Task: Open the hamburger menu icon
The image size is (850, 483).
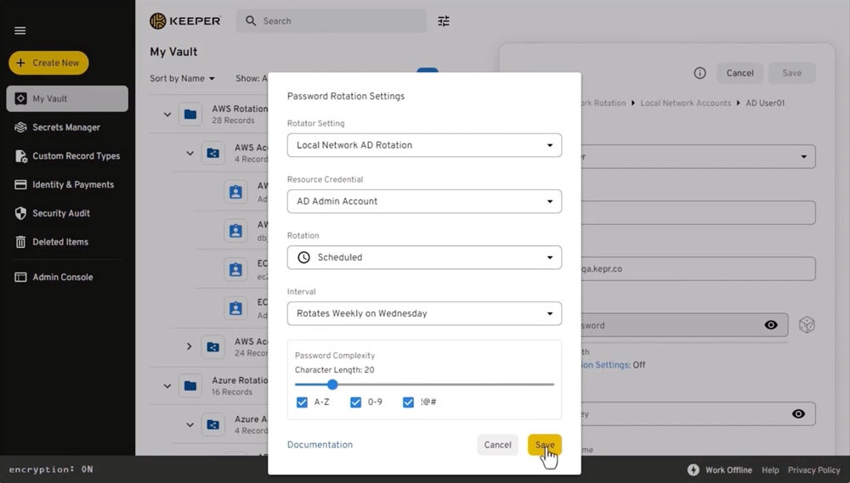Action: pos(20,31)
